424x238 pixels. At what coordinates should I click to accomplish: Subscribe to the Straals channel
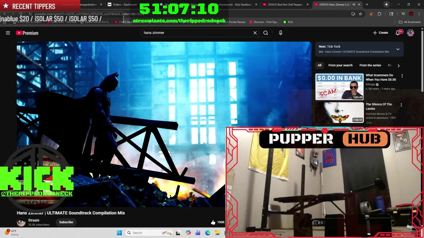click(66, 222)
